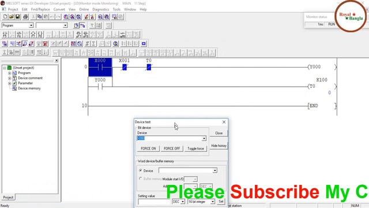Click the Write mode ladder icon
This screenshot has width=369, height=208.
coord(18,44)
